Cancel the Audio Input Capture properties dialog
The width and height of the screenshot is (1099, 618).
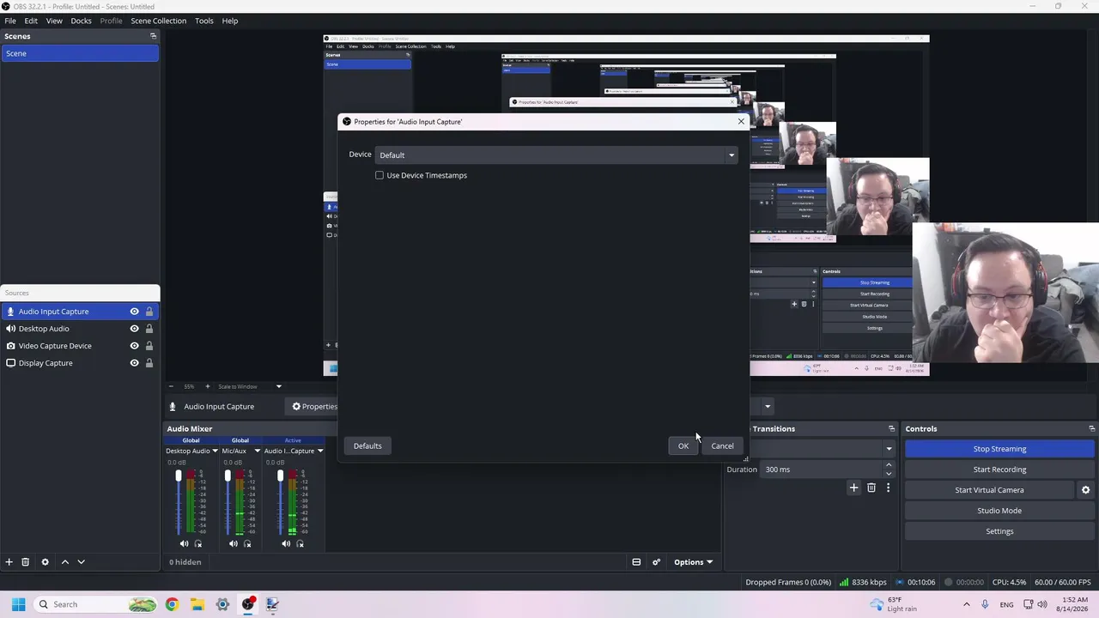(x=722, y=445)
